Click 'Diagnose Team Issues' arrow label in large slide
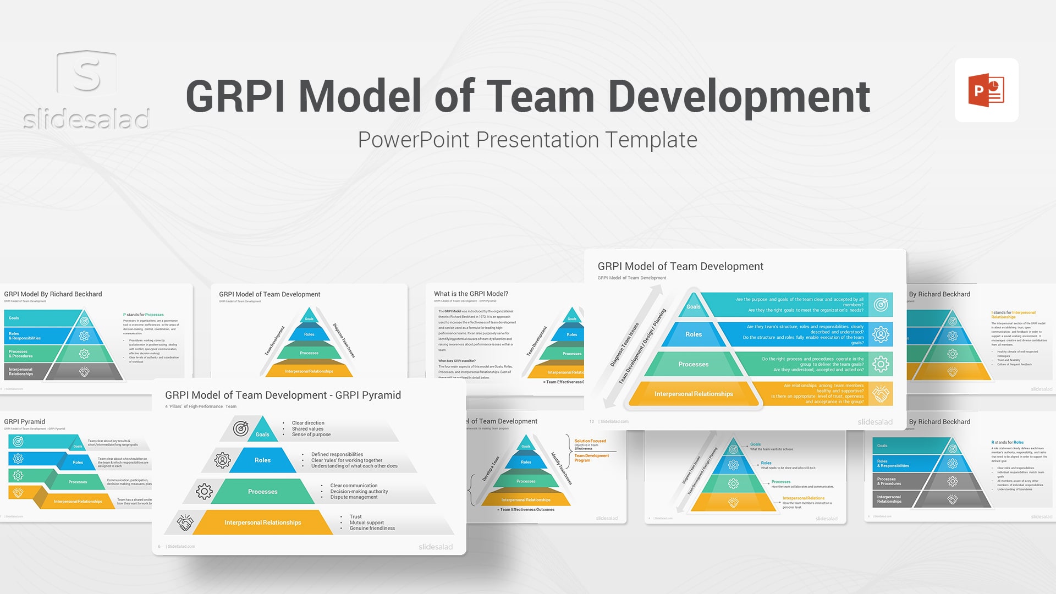 (624, 345)
